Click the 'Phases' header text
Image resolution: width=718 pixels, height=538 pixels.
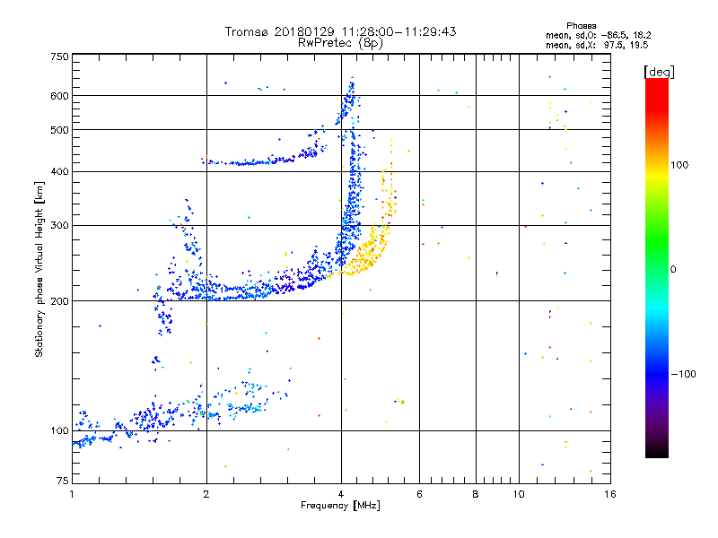point(581,26)
